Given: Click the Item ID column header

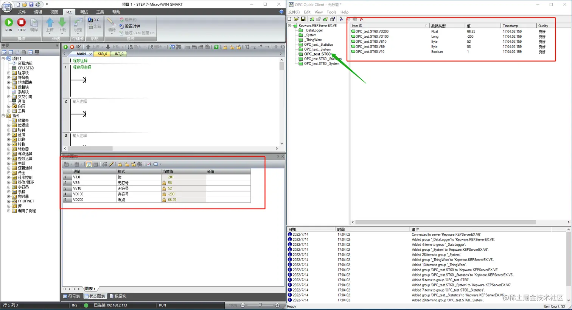Looking at the screenshot, I should [390, 26].
